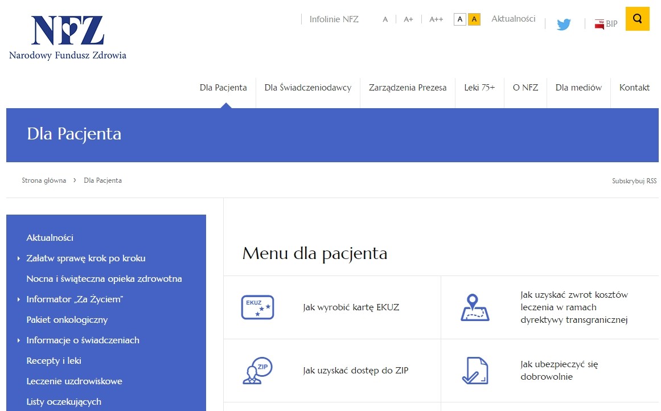Open Leki 75+ menu item
The height and width of the screenshot is (411, 661).
(x=479, y=88)
